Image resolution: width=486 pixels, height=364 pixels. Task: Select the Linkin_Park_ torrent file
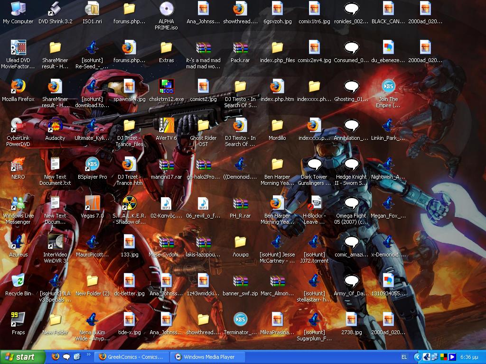[388, 130]
